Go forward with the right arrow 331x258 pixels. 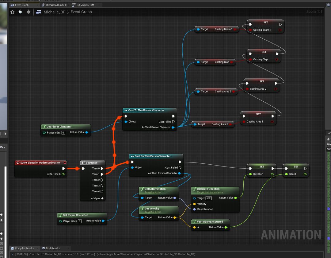click(29, 12)
